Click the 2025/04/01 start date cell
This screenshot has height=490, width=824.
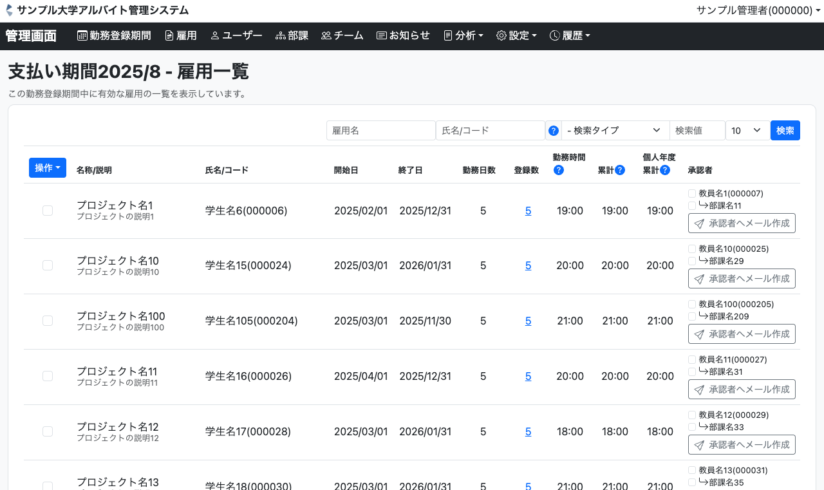tap(360, 376)
